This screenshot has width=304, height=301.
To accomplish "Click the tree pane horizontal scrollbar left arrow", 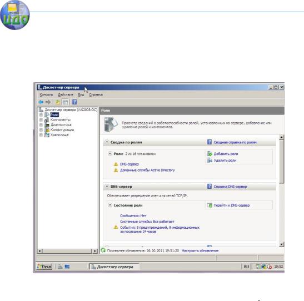I will [40, 251].
